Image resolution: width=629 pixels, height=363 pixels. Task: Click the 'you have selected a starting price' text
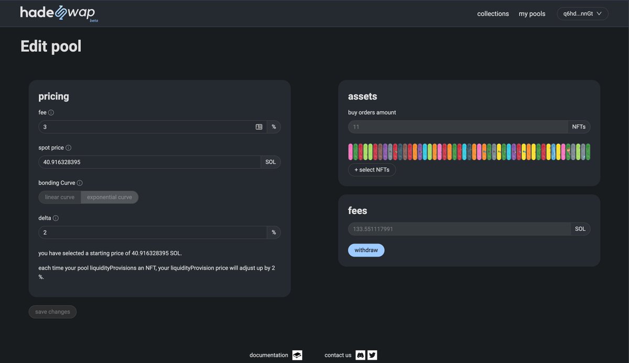pos(110,253)
